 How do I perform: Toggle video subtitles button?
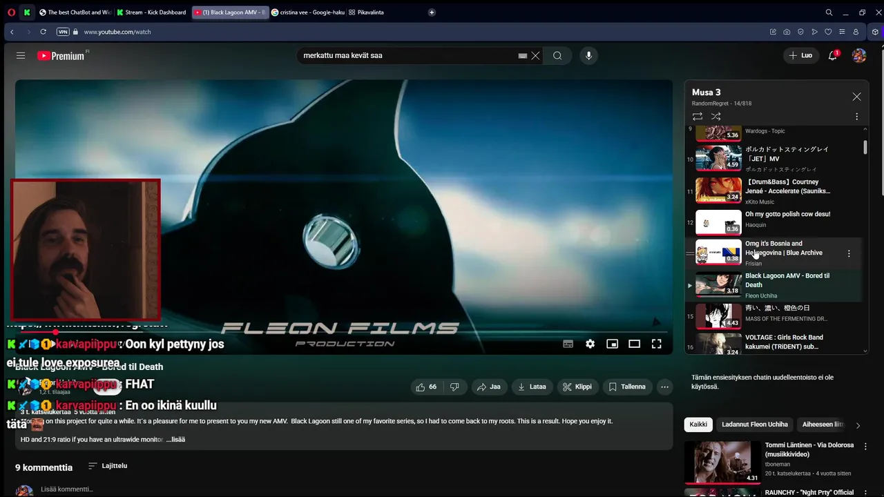coord(568,344)
